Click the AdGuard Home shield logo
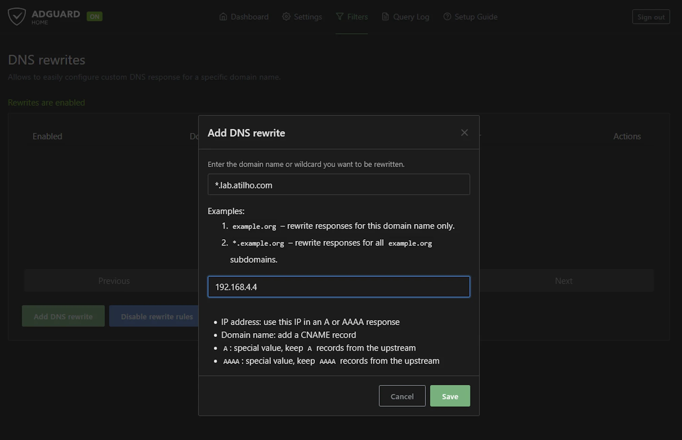Screen dimensions: 682x440 [17, 16]
